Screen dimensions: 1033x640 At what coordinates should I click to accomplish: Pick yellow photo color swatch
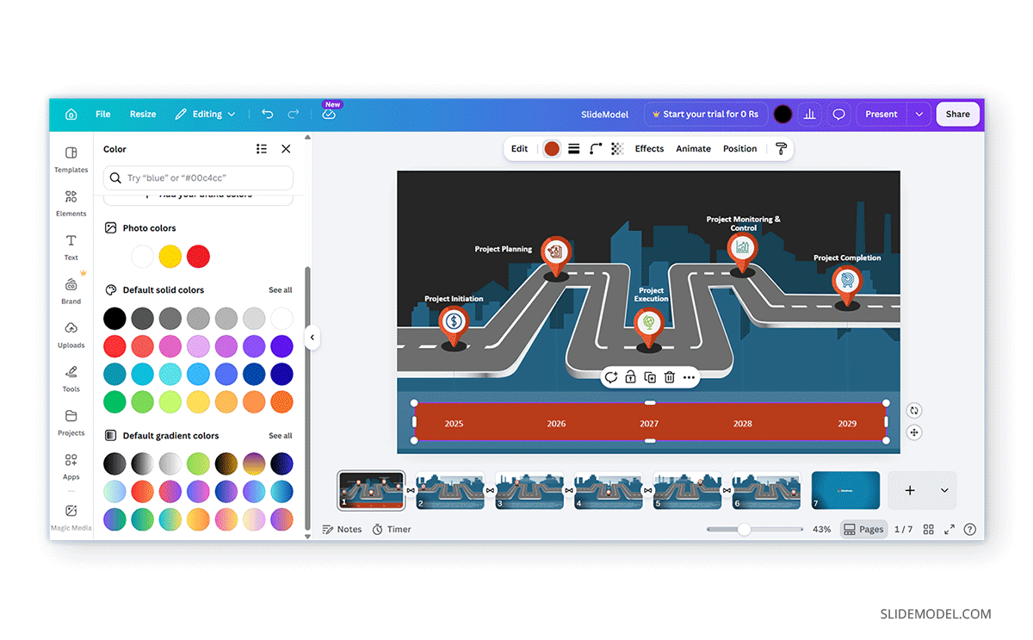(x=170, y=256)
